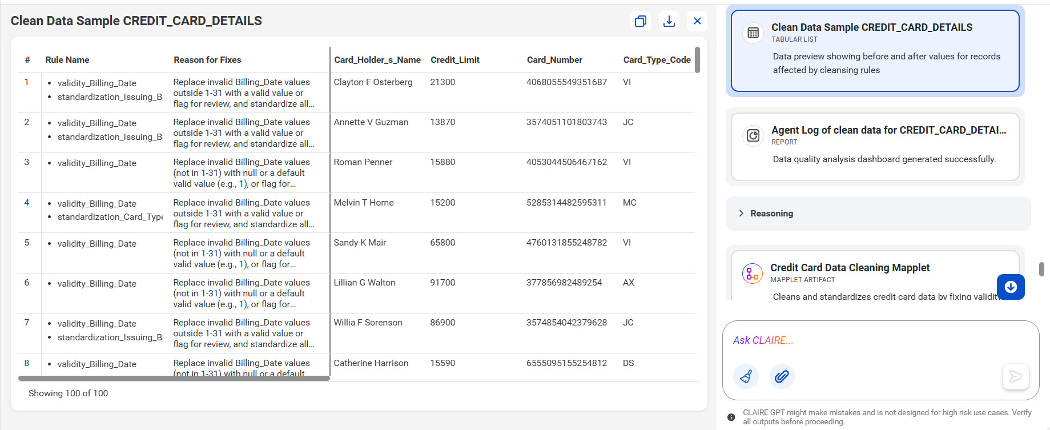Image resolution: width=1050 pixels, height=430 pixels.
Task: Focus the Ask CLAIRE input field
Action: click(x=879, y=340)
